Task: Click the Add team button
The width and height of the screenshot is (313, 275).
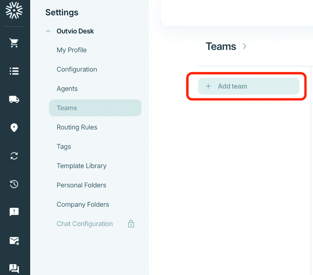Action: [x=249, y=86]
